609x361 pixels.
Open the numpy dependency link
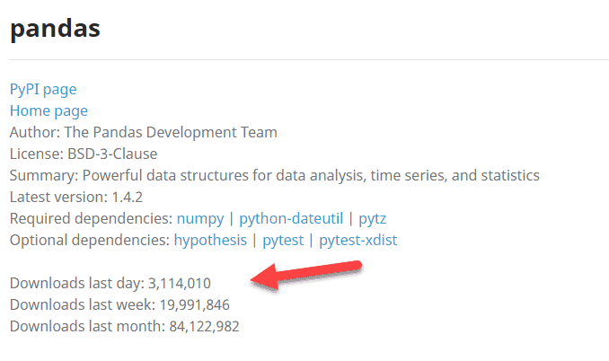click(200, 219)
